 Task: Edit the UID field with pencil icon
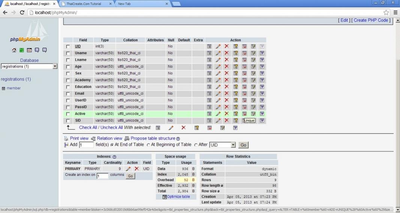(218, 46)
